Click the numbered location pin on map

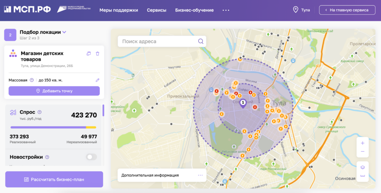(x=243, y=102)
